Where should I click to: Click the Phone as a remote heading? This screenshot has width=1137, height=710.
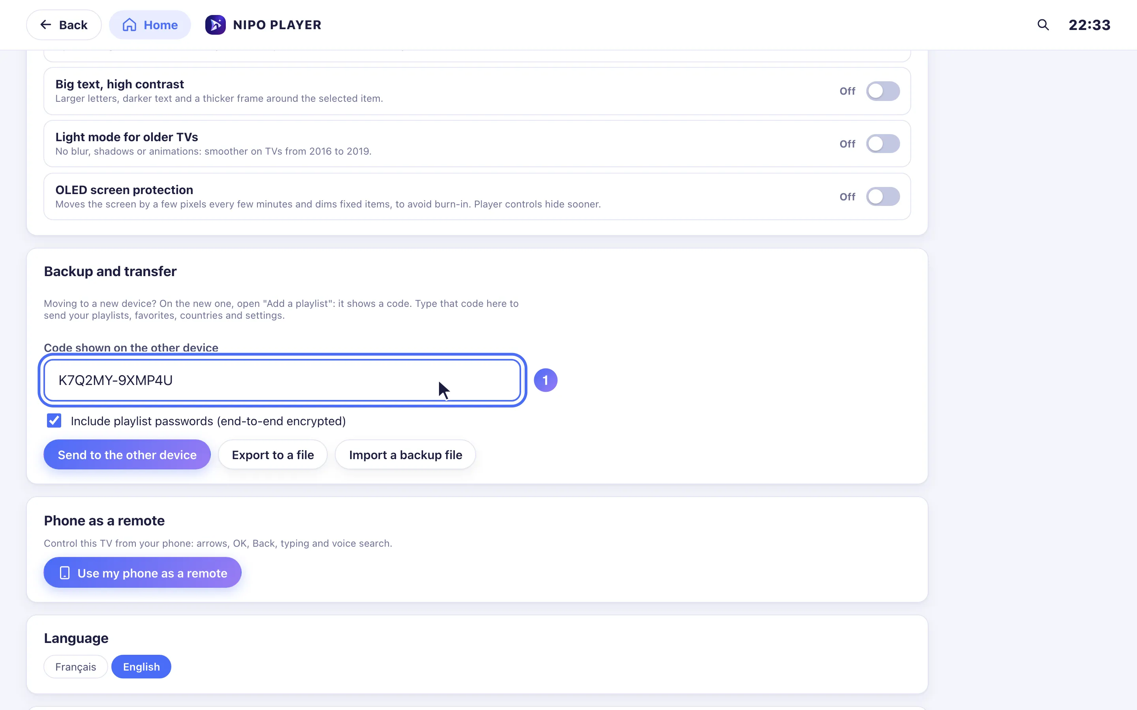click(104, 521)
